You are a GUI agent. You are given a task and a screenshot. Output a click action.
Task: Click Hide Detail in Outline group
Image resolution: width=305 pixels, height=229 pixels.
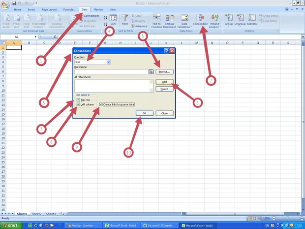point(268,21)
